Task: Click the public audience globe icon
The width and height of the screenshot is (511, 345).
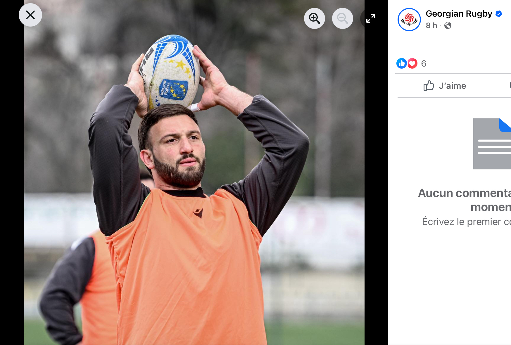Action: [x=448, y=26]
